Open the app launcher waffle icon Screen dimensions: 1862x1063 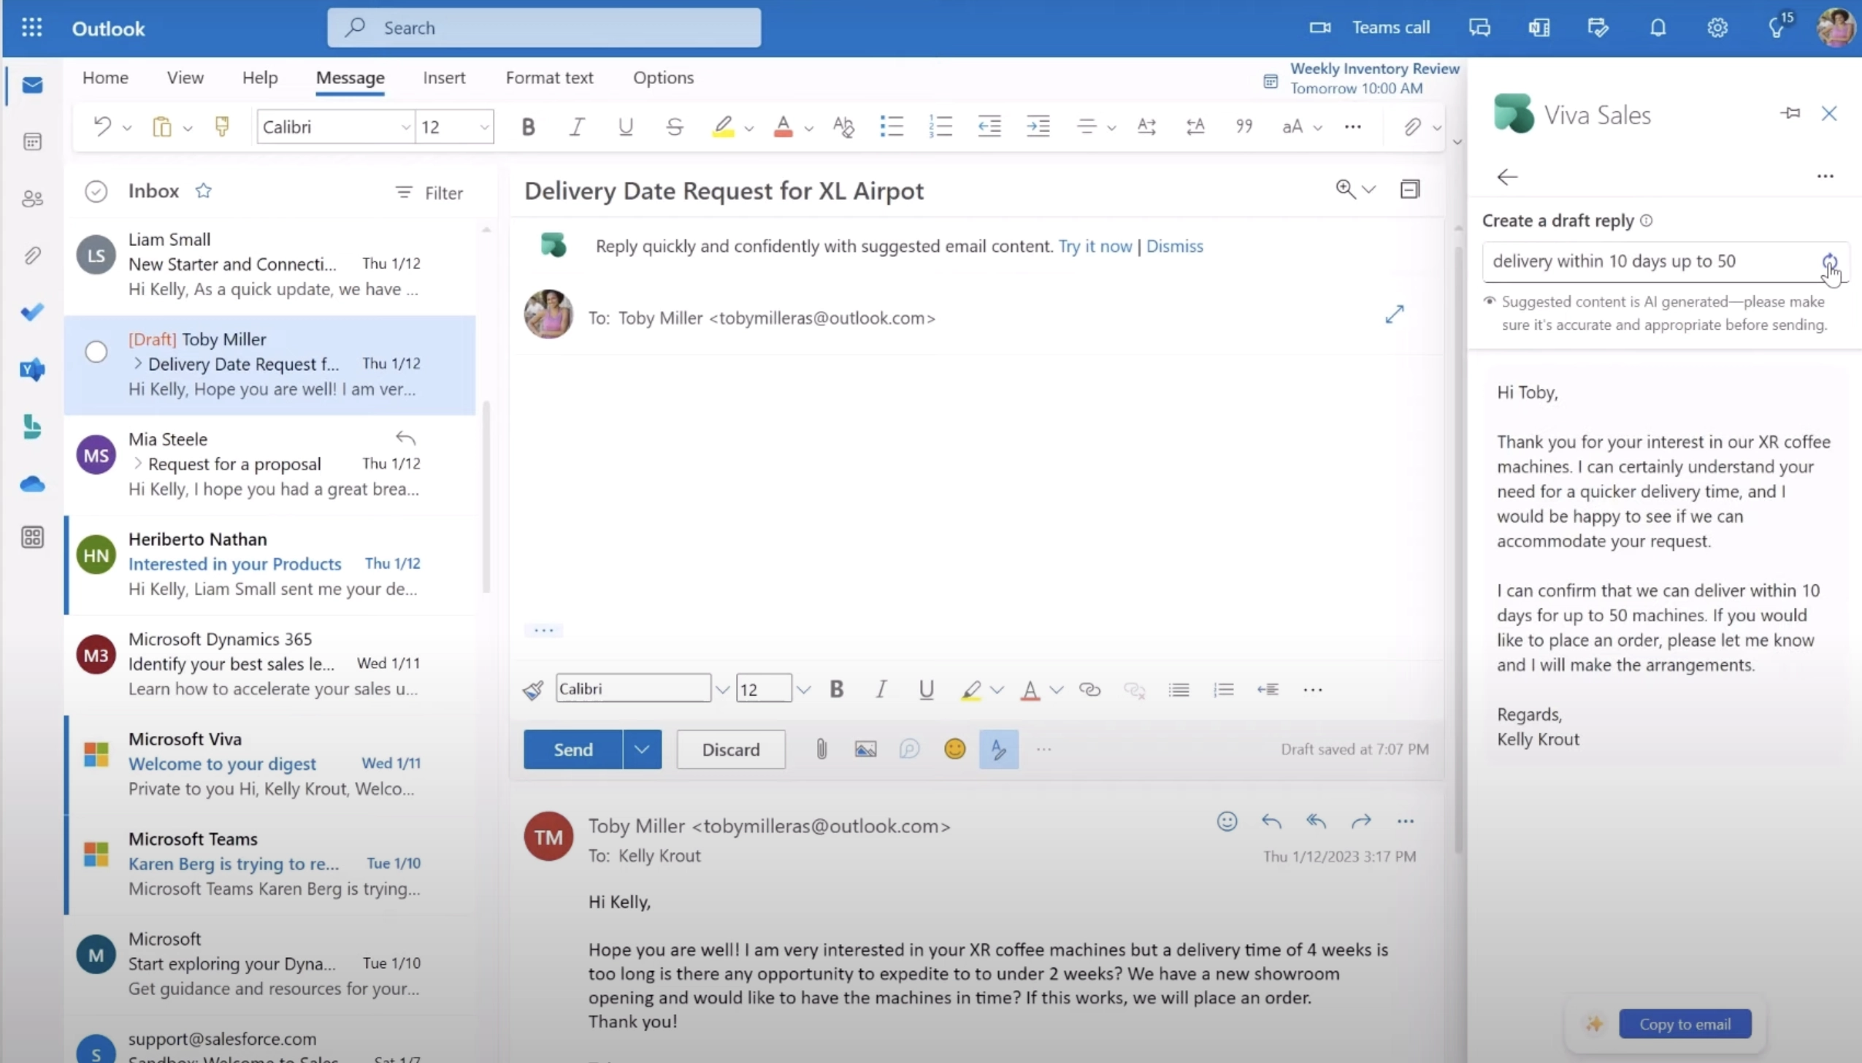(31, 28)
